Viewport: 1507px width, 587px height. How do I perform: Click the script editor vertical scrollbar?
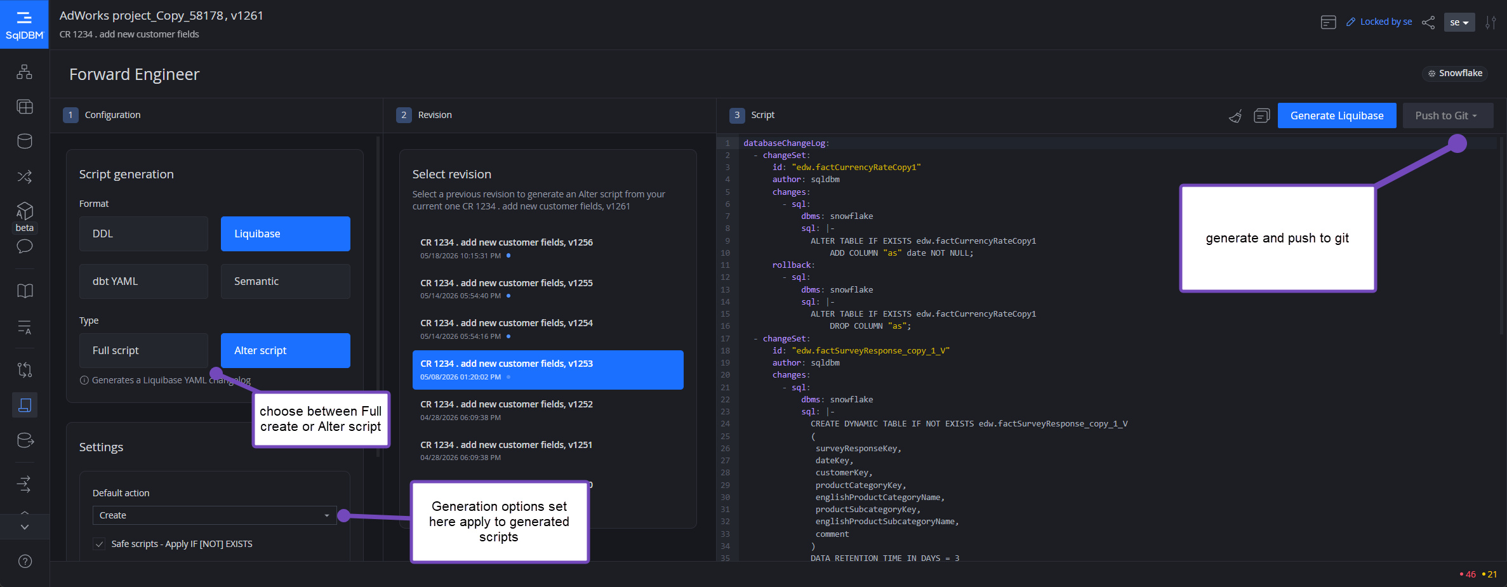coord(1502,235)
